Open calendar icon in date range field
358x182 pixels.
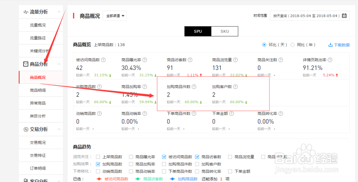pyautogui.click(x=344, y=16)
